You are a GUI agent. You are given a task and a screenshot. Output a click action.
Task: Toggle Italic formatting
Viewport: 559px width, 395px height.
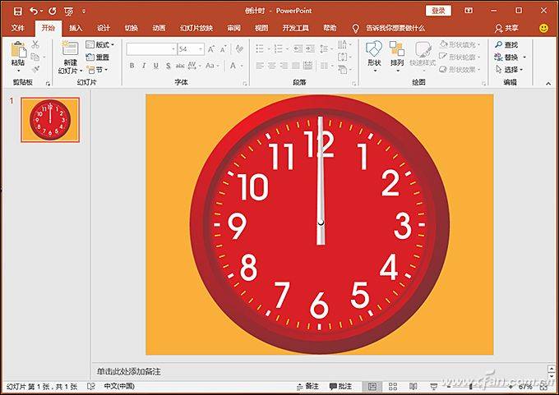pyautogui.click(x=144, y=66)
